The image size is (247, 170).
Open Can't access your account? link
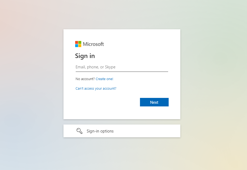(96, 89)
